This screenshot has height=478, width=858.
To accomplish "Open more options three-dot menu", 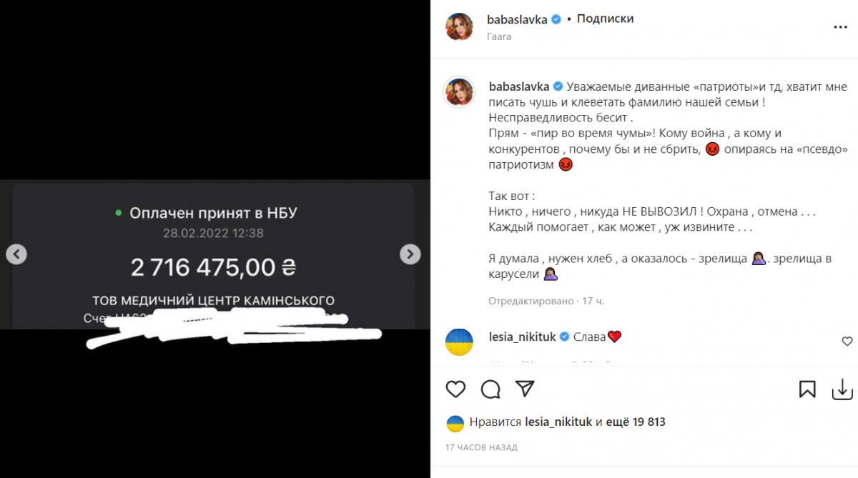I will pyautogui.click(x=840, y=26).
